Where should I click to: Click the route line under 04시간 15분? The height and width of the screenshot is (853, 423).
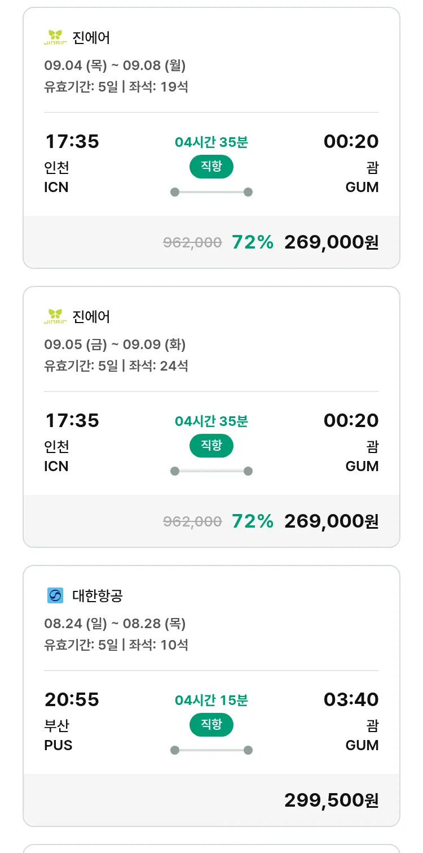tap(211, 750)
